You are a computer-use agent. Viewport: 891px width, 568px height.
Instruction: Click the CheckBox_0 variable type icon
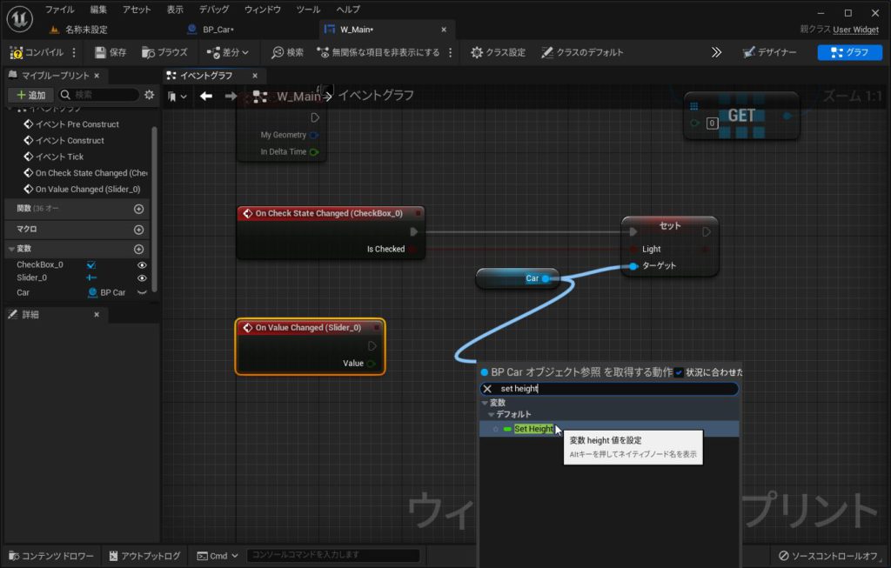(90, 264)
